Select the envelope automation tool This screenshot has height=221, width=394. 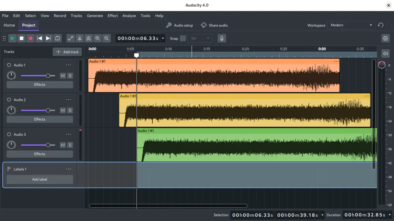point(71,38)
